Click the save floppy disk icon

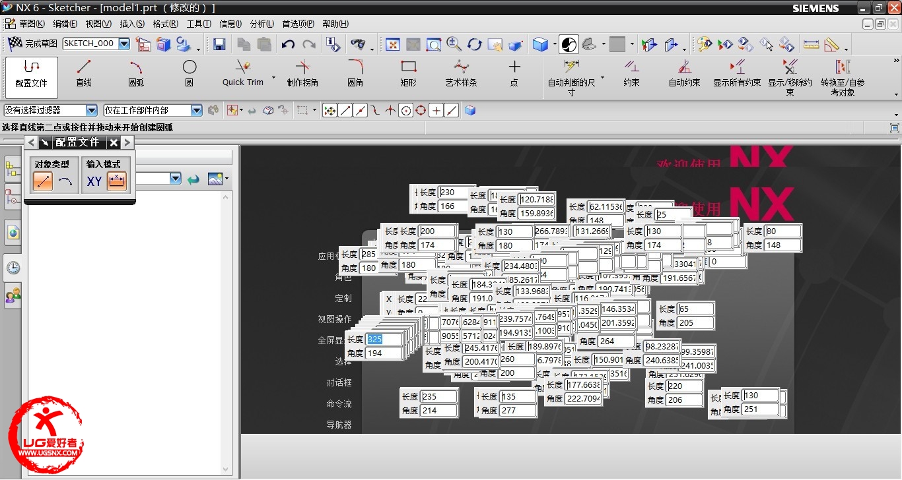(220, 44)
